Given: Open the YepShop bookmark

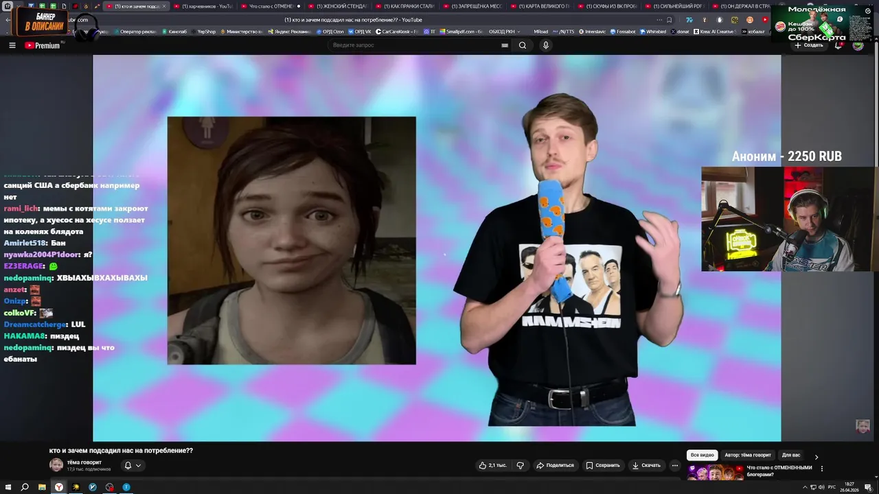Looking at the screenshot, I should [x=203, y=32].
